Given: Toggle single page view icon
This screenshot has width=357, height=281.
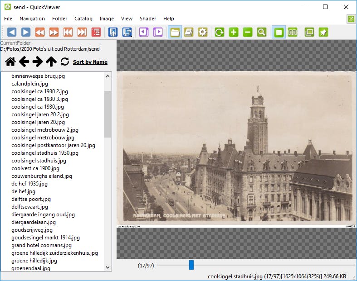Looking at the screenshot, I should [x=279, y=32].
